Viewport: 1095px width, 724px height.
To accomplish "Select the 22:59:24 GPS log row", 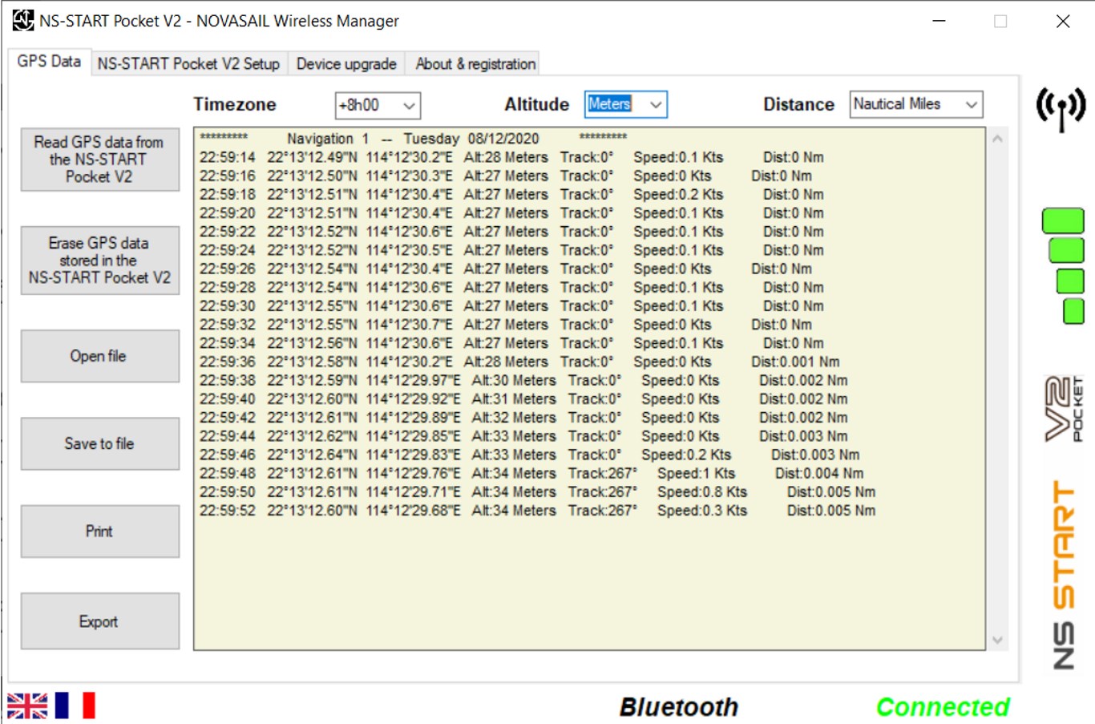I will point(511,250).
